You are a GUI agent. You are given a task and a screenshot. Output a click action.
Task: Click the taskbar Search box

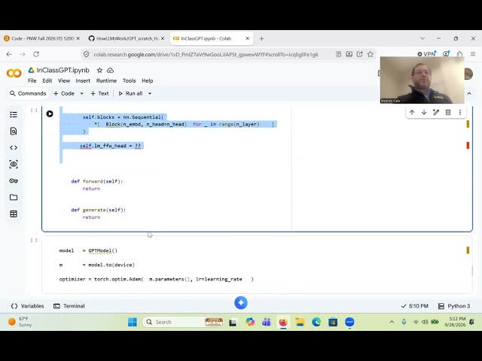[x=183, y=322]
